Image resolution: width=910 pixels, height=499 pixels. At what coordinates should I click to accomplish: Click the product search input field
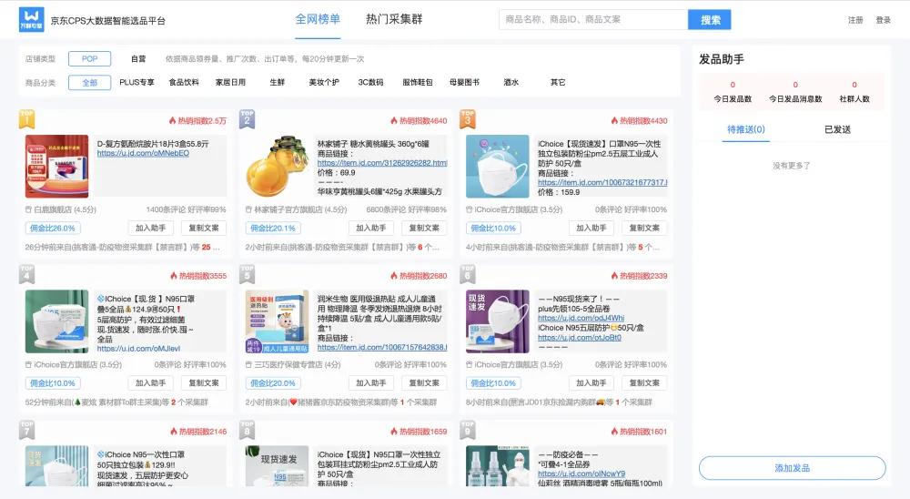coord(593,20)
